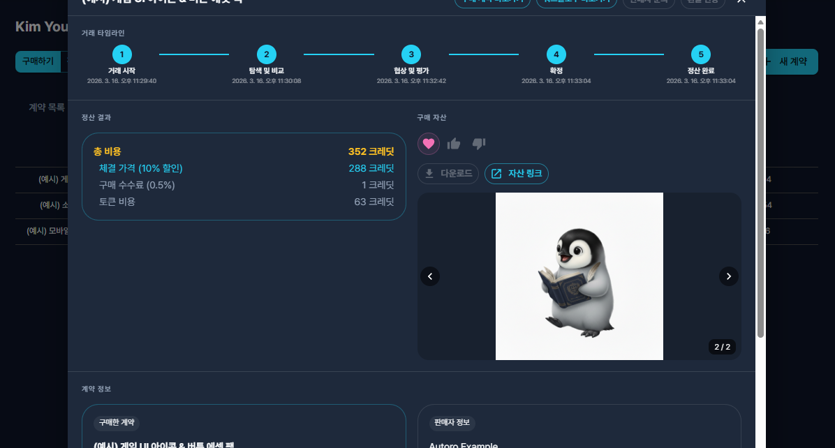
Task: Give the asset a thumbs down
Action: coord(479,144)
